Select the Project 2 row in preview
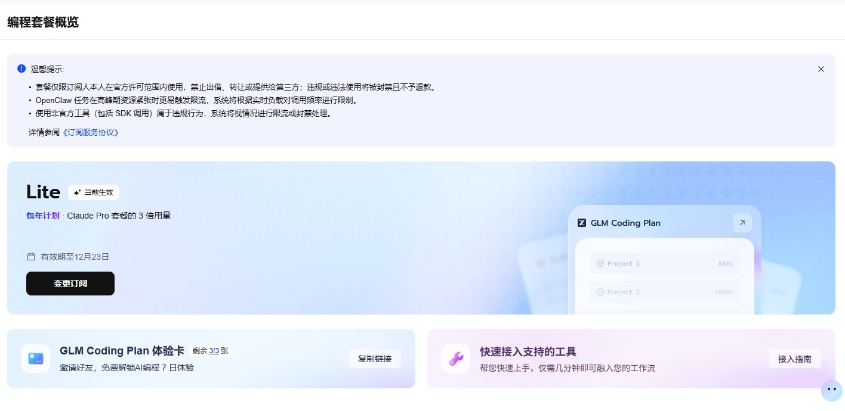 coord(664,292)
